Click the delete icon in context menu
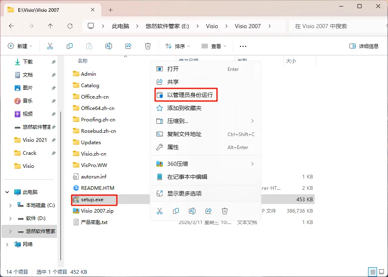This screenshot has height=277, width=388. (225, 211)
